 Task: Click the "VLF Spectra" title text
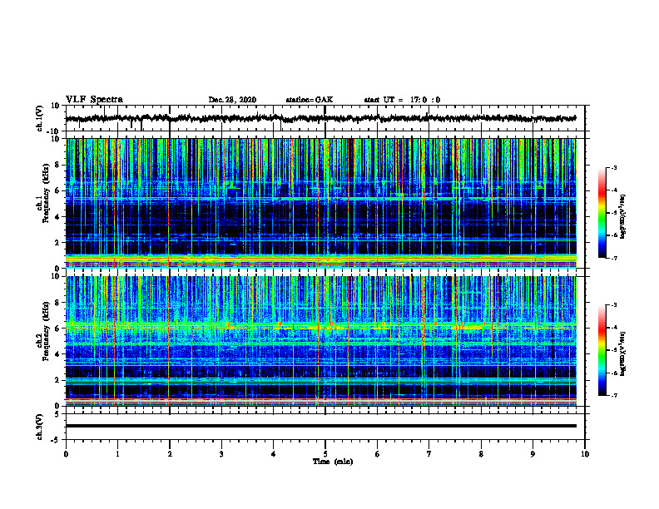tap(94, 100)
